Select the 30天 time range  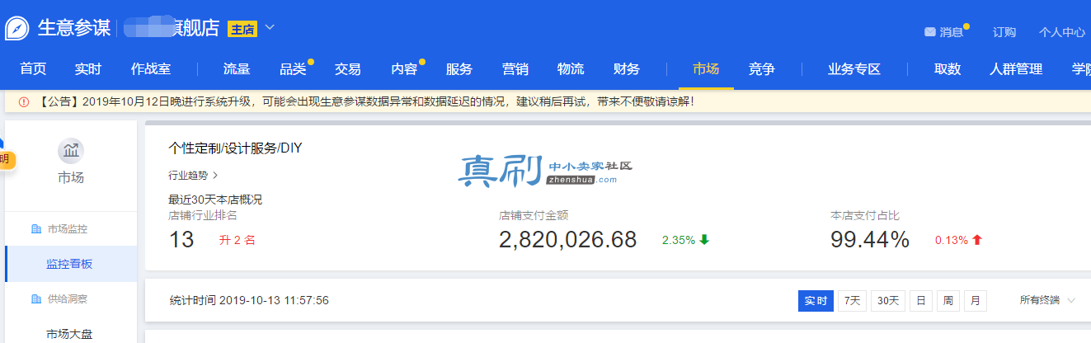click(x=888, y=301)
